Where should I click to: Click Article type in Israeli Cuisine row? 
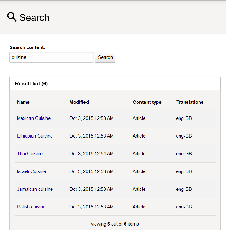point(139,171)
